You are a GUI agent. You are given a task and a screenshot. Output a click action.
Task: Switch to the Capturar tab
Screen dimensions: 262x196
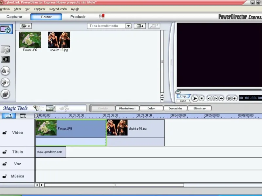14,17
